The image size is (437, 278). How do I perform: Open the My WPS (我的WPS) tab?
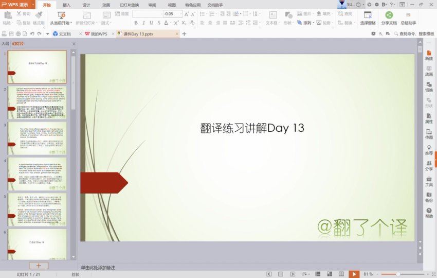point(96,34)
